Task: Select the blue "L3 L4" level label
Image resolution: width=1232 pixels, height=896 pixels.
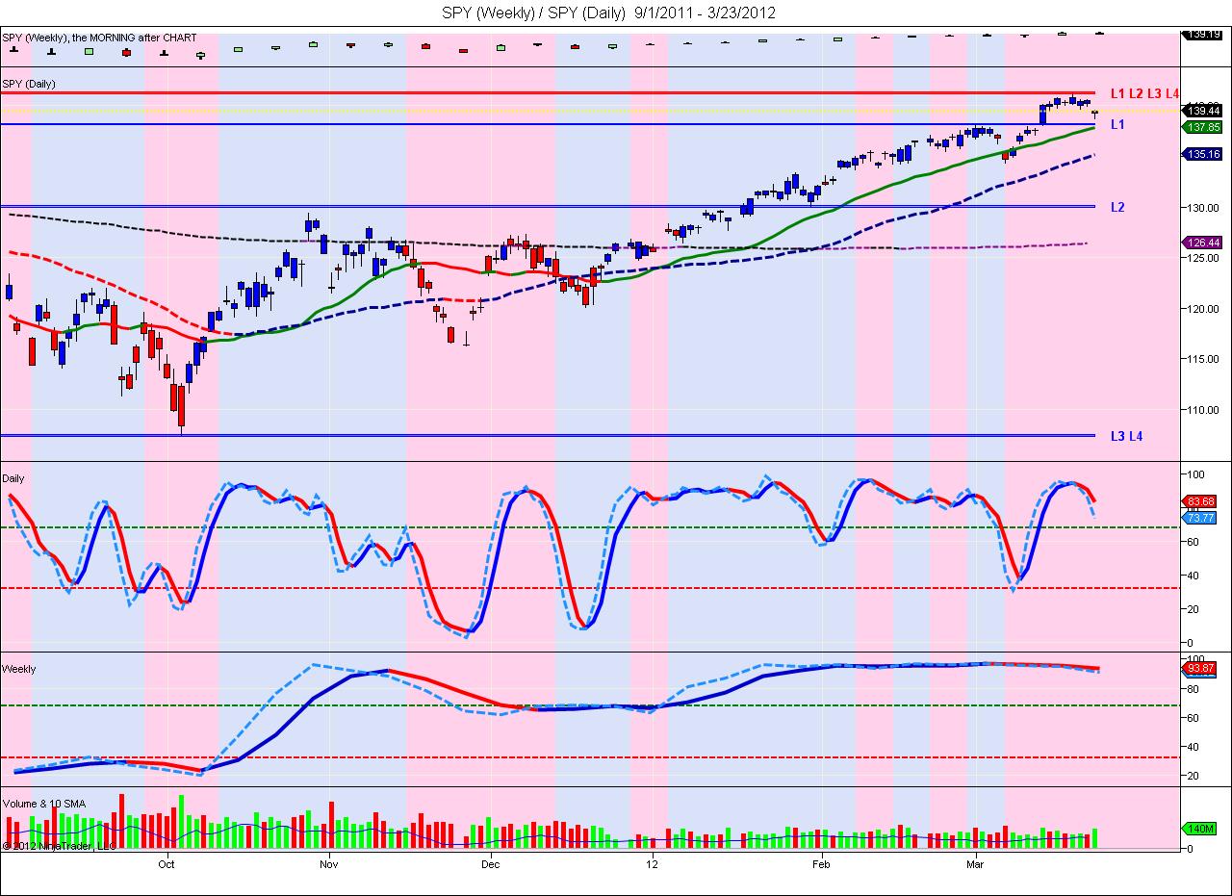Action: coord(1126,436)
